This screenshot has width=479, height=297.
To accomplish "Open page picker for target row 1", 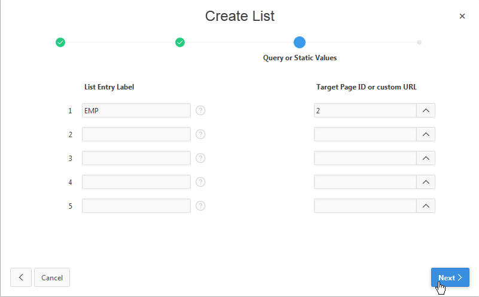I will (x=426, y=110).
